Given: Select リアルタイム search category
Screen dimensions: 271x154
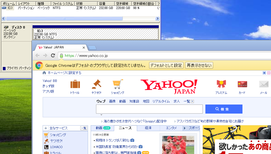Looking at the screenshot, I should coord(161,101).
